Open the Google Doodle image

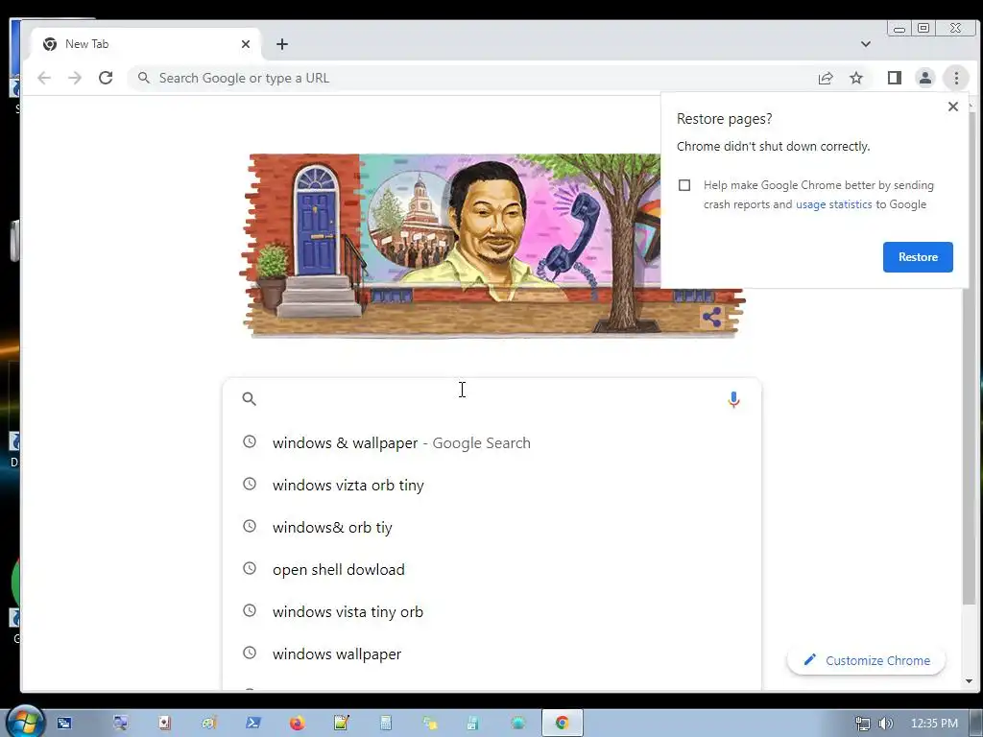pos(492,246)
